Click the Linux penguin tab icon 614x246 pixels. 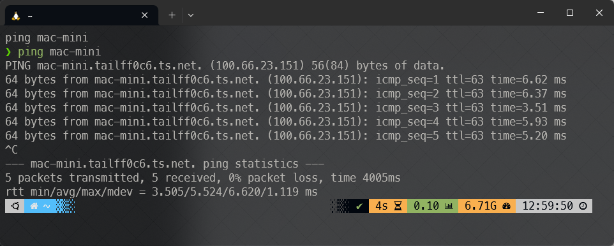pos(16,16)
